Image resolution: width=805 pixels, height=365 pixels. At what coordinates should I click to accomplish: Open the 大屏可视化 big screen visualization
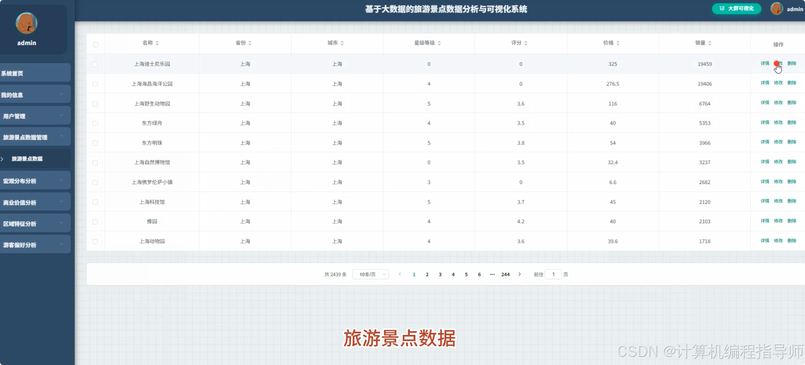736,8
